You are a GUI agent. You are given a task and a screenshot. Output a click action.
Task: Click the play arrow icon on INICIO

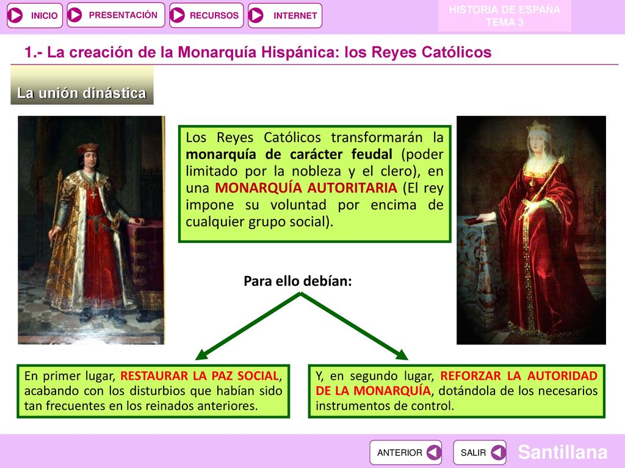16,15
